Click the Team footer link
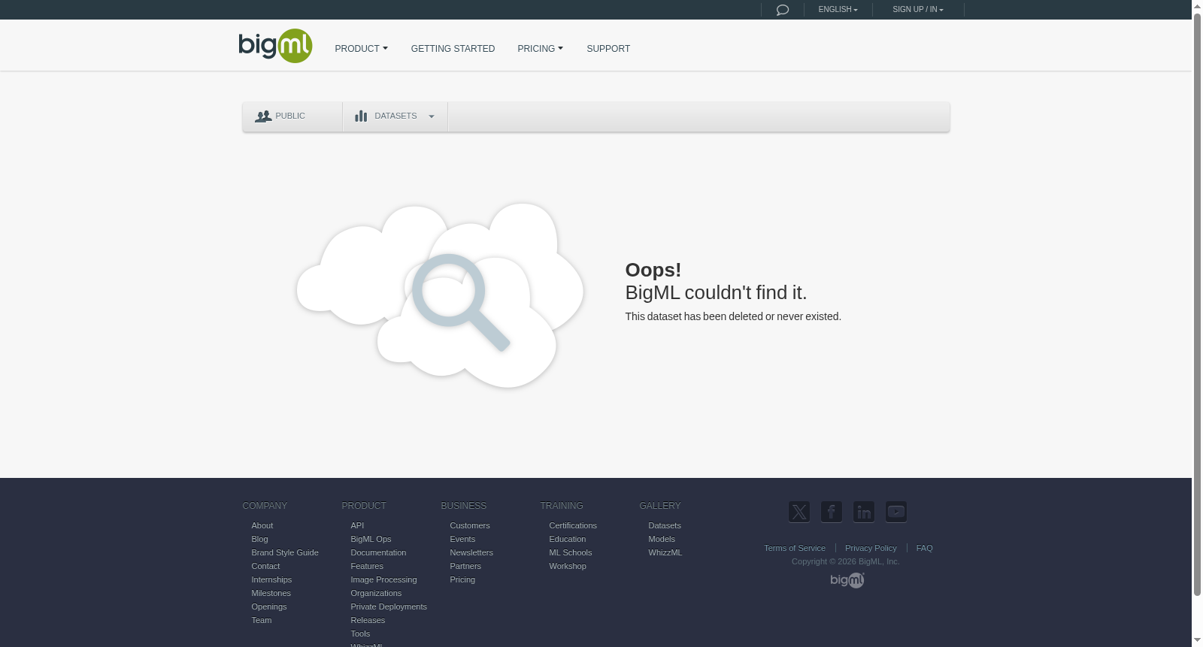1203x647 pixels. [x=262, y=621]
